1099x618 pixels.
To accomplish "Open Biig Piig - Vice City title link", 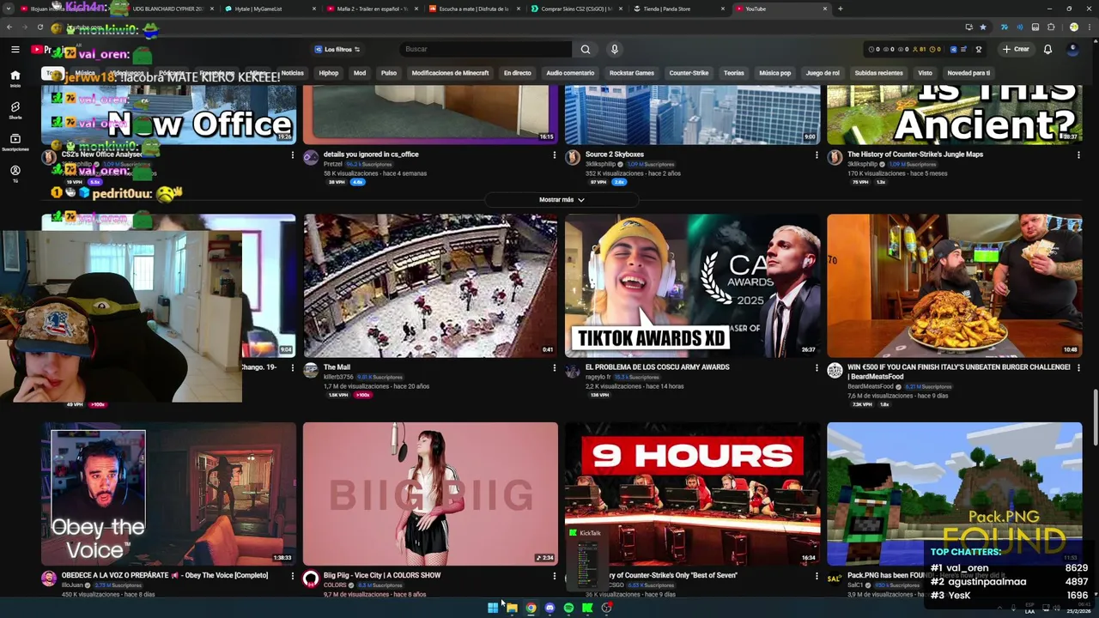I will click(x=382, y=575).
